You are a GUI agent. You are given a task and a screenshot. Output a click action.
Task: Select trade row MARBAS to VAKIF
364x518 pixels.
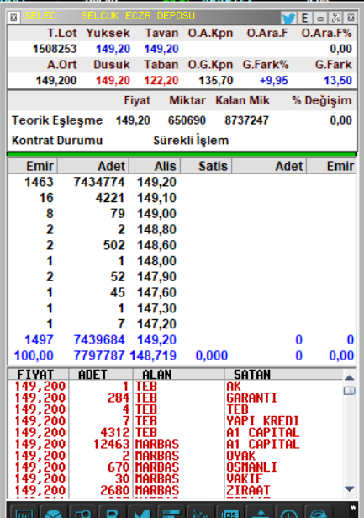tap(175, 478)
